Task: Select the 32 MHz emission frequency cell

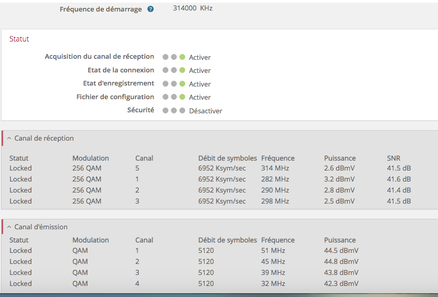Action: (273, 283)
